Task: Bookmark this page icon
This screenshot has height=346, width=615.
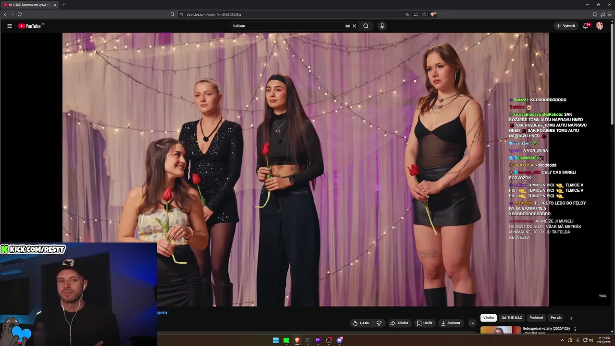Action: click(172, 14)
